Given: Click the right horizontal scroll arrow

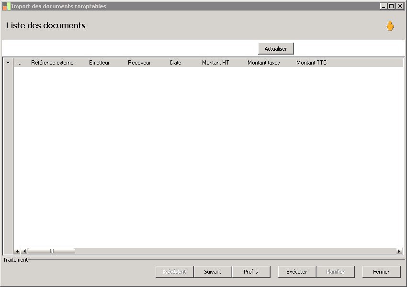Looking at the screenshot, I should tap(399, 251).
